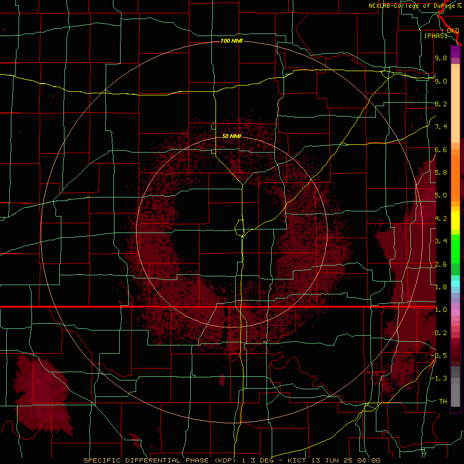Click the 3.4 value on the color scale
Viewport: 464px width, 464px height.
tap(441, 241)
